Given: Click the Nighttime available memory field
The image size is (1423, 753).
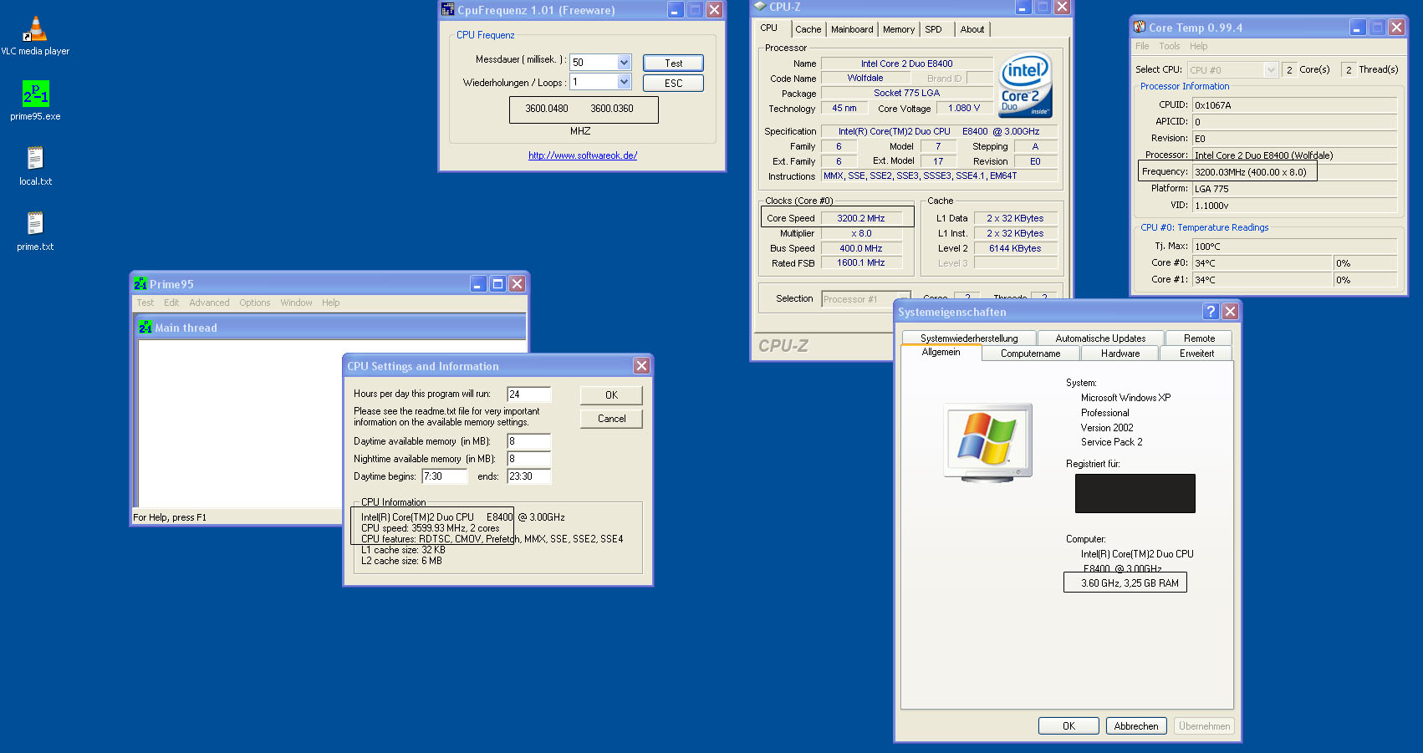Looking at the screenshot, I should pyautogui.click(x=529, y=459).
